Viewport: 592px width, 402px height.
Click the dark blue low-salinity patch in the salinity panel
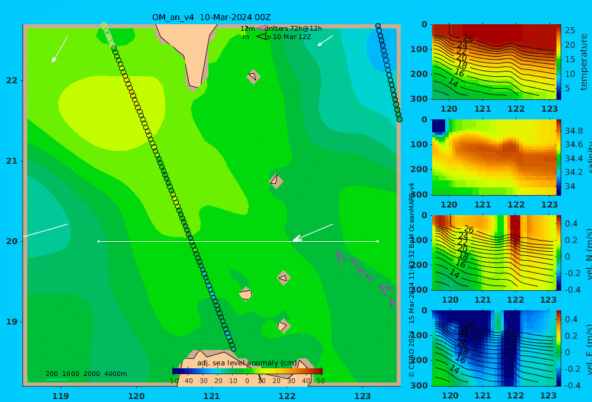click(x=439, y=126)
